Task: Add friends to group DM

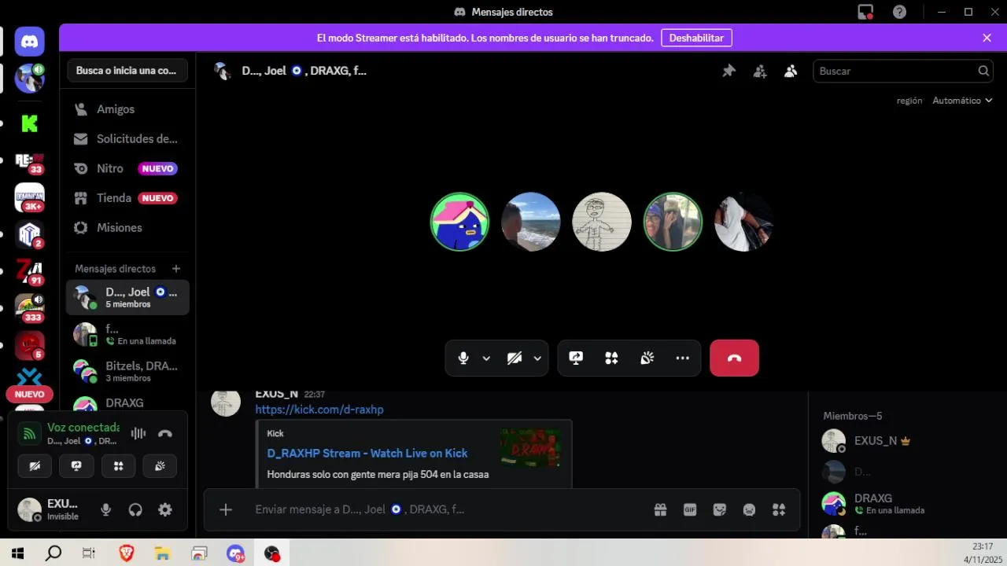Action: (x=760, y=71)
